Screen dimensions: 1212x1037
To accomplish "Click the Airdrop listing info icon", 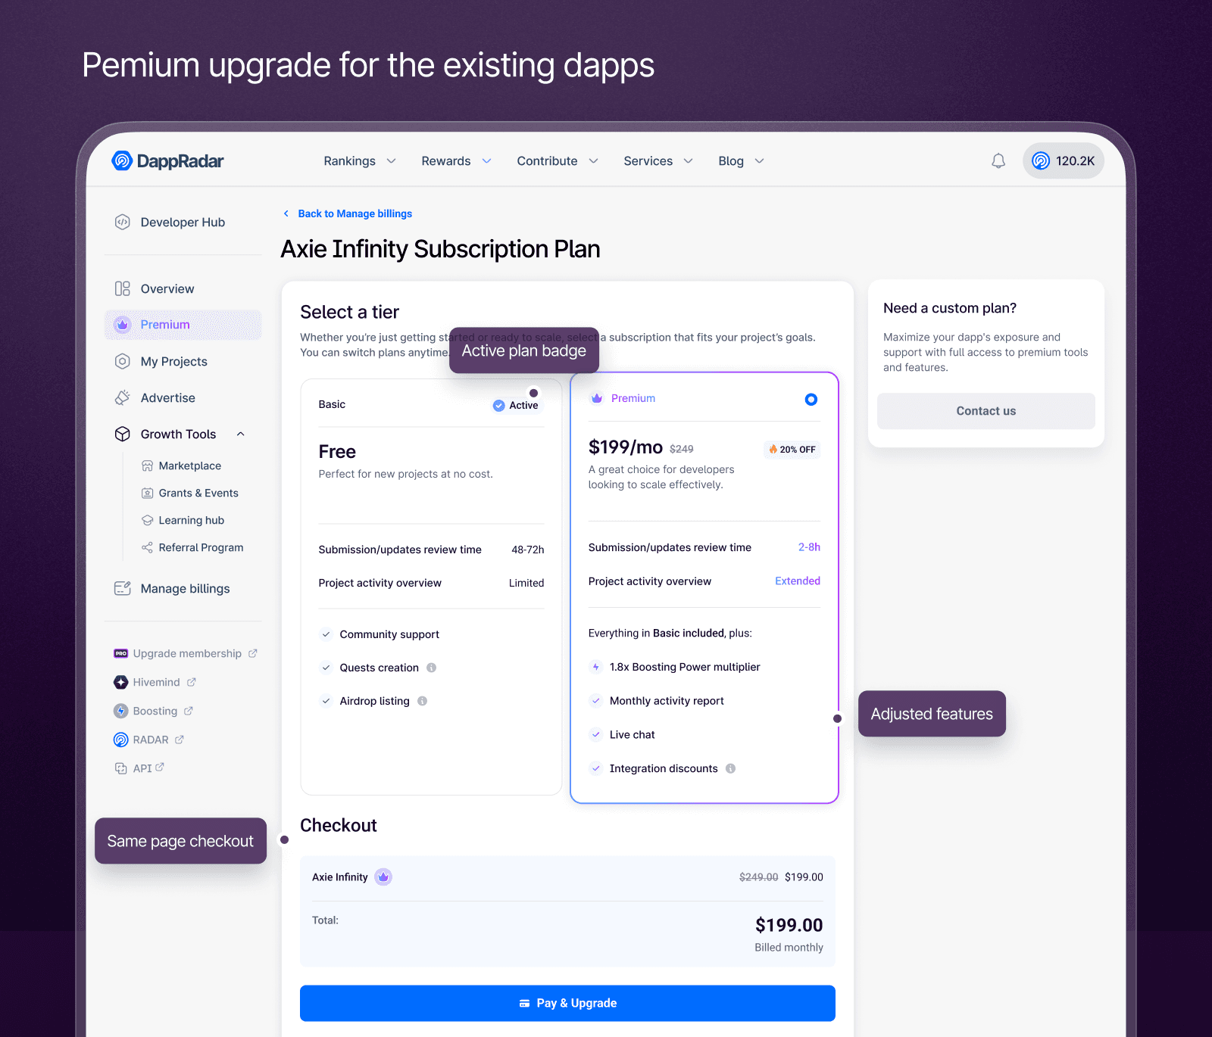I will click(423, 701).
